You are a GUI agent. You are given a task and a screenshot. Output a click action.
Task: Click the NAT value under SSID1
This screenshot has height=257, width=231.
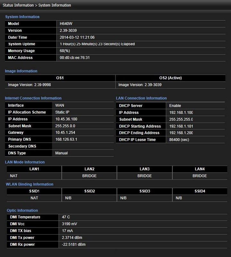34,198
